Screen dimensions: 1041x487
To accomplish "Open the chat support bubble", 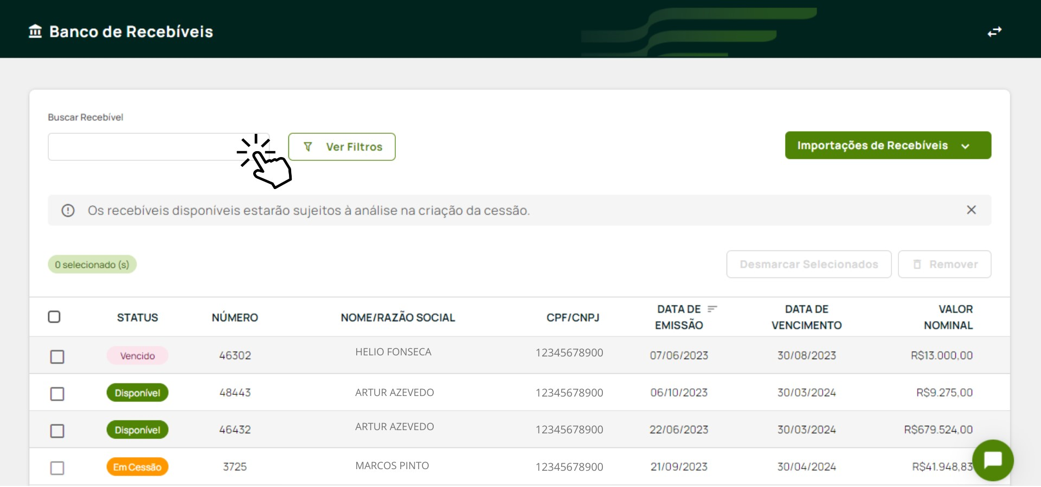I will click(x=993, y=460).
